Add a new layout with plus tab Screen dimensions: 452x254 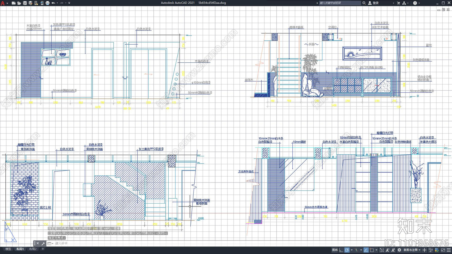pos(43,249)
